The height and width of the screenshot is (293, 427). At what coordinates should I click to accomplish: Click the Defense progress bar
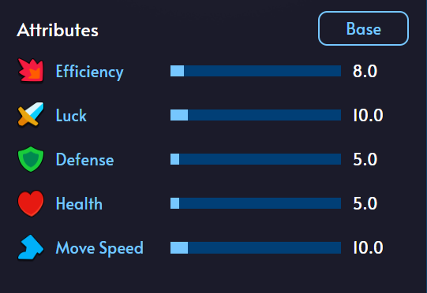point(256,159)
